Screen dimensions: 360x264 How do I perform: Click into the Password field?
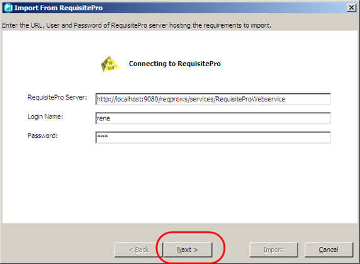click(213, 137)
